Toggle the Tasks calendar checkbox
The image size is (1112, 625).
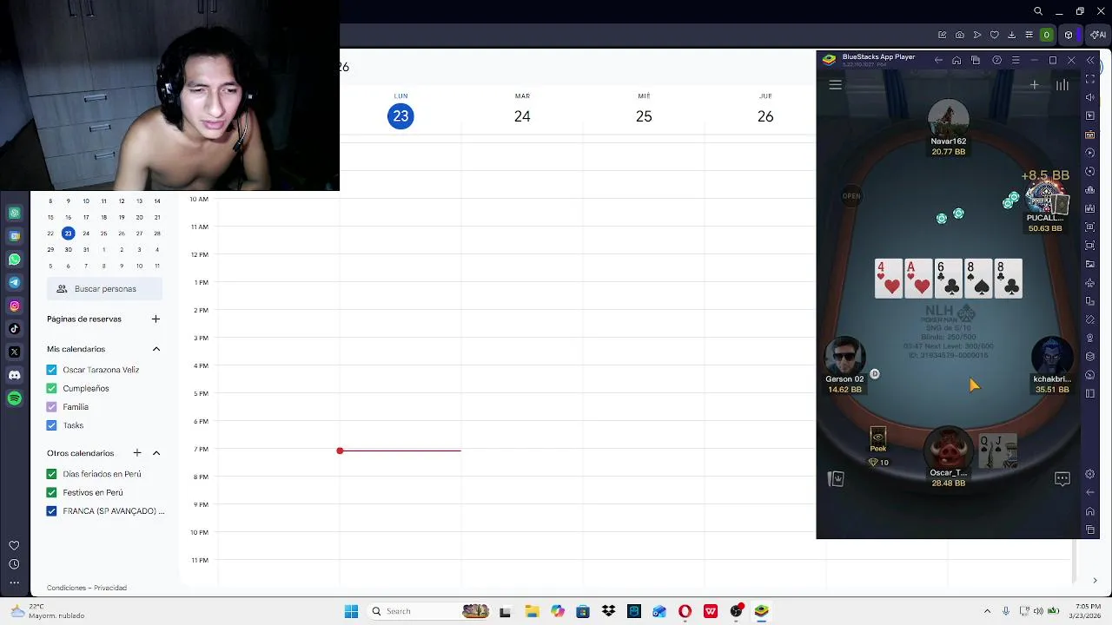51,425
